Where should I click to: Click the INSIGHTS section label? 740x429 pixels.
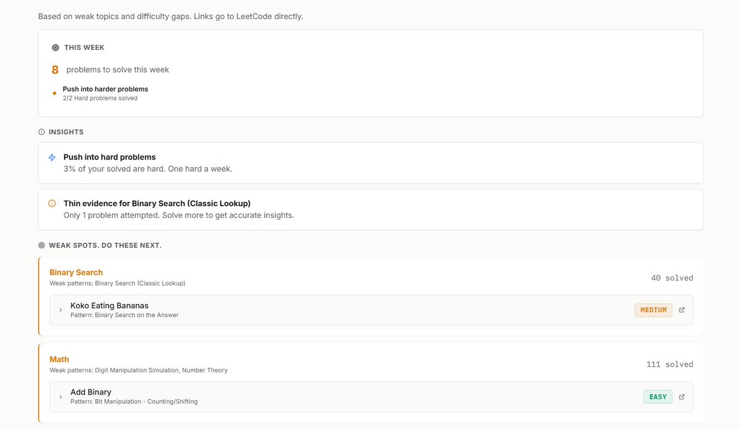coord(66,132)
